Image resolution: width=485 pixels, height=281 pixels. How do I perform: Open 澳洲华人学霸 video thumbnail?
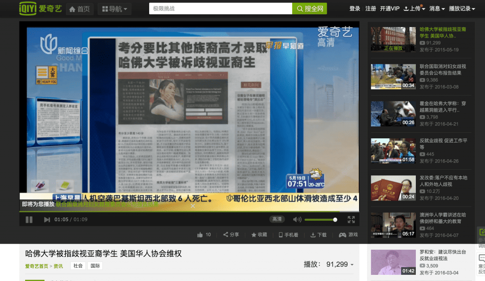click(x=393, y=225)
